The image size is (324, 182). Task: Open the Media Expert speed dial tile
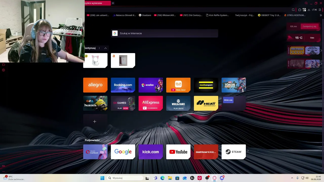click(206, 85)
